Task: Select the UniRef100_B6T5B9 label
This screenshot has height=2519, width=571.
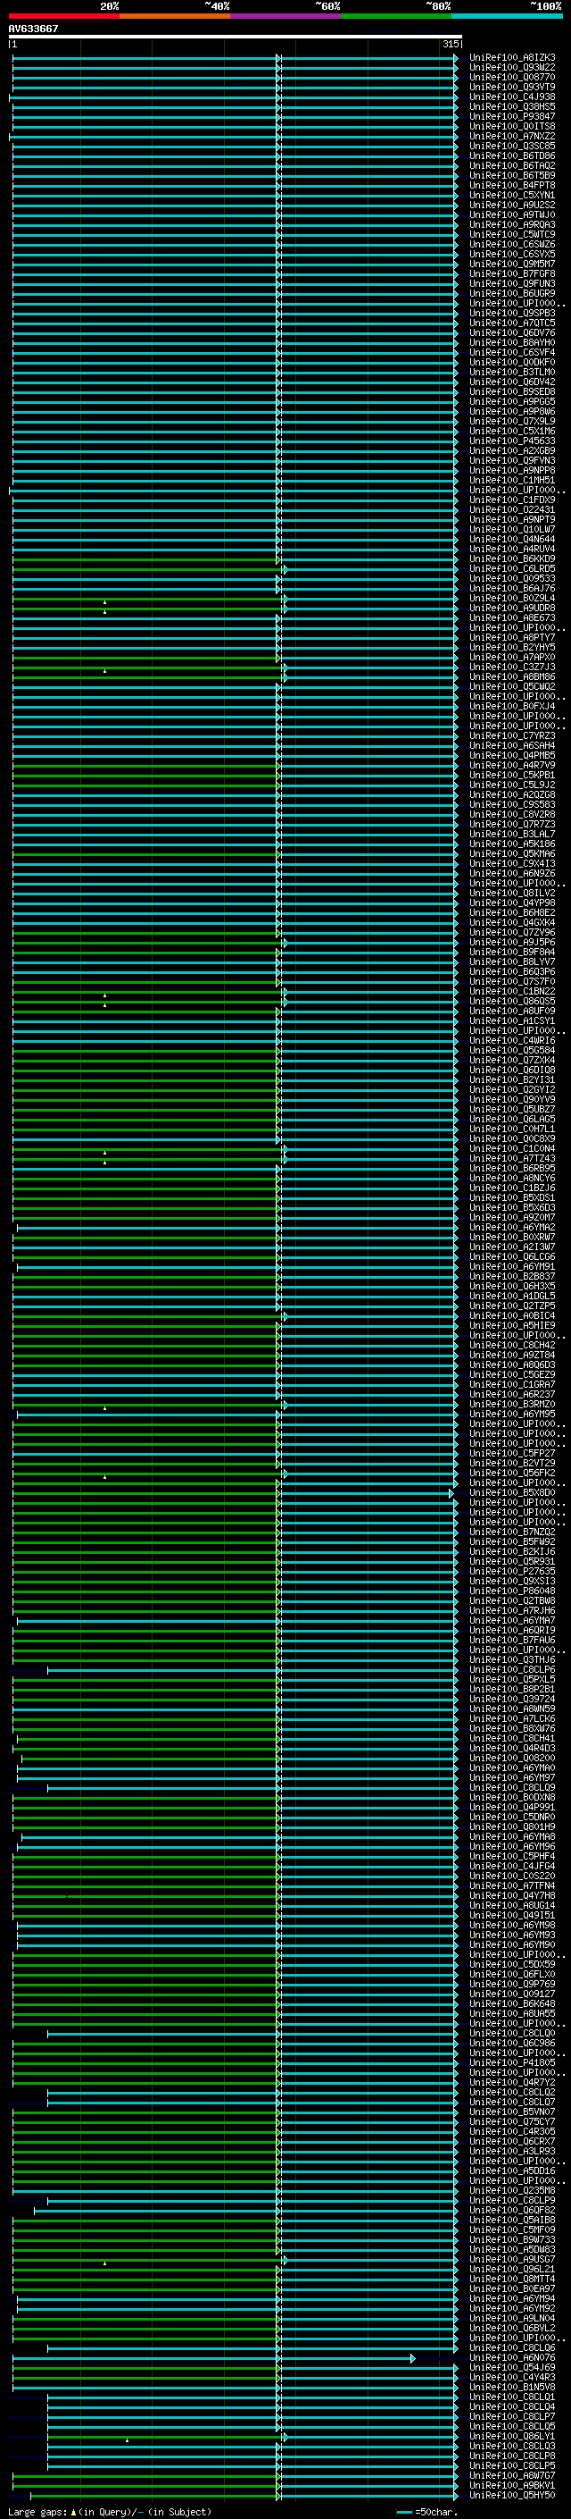Action: coord(512,175)
